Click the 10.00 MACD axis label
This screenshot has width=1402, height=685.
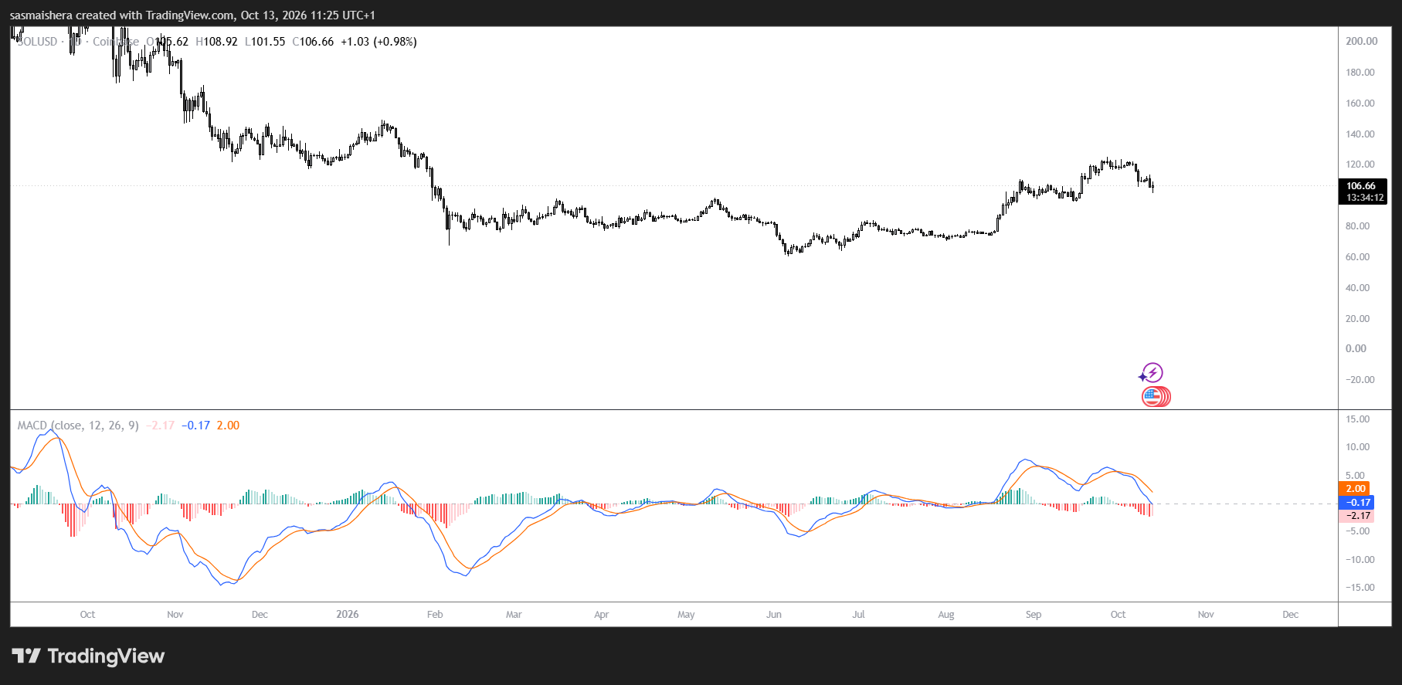click(x=1357, y=447)
